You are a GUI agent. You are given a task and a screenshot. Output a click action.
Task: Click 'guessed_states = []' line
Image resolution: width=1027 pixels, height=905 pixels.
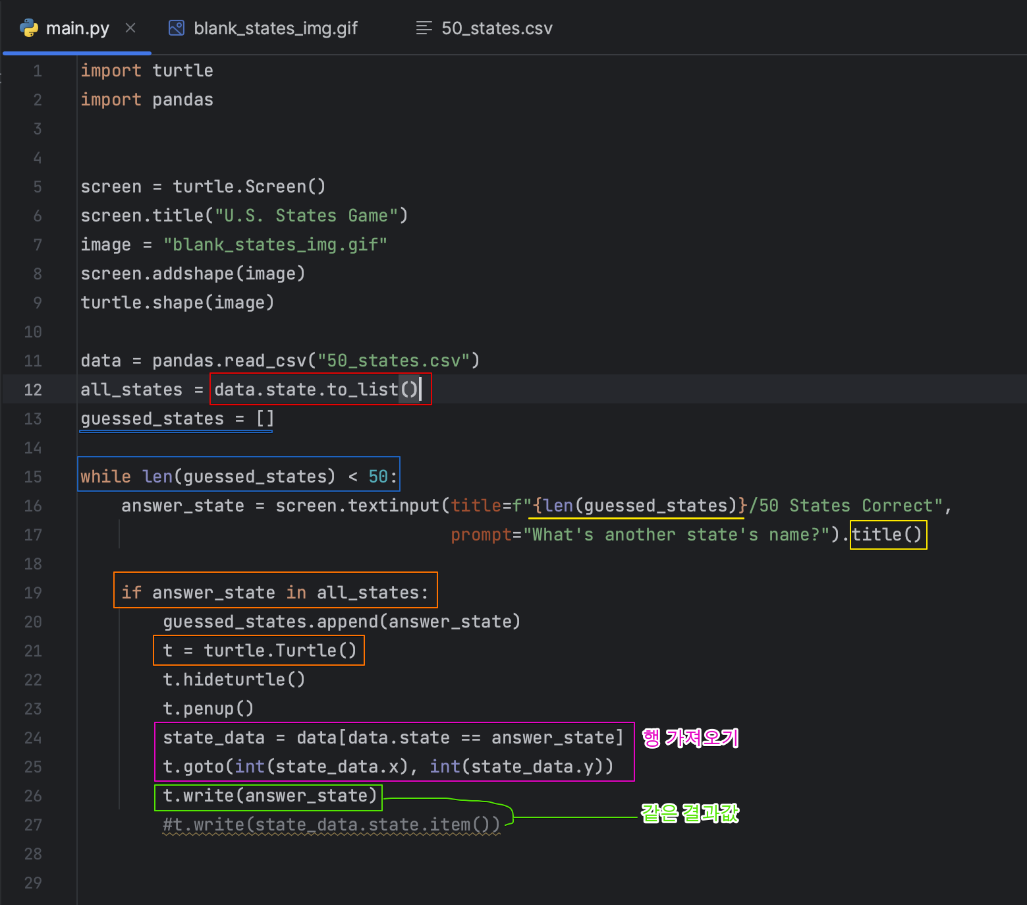coord(177,419)
